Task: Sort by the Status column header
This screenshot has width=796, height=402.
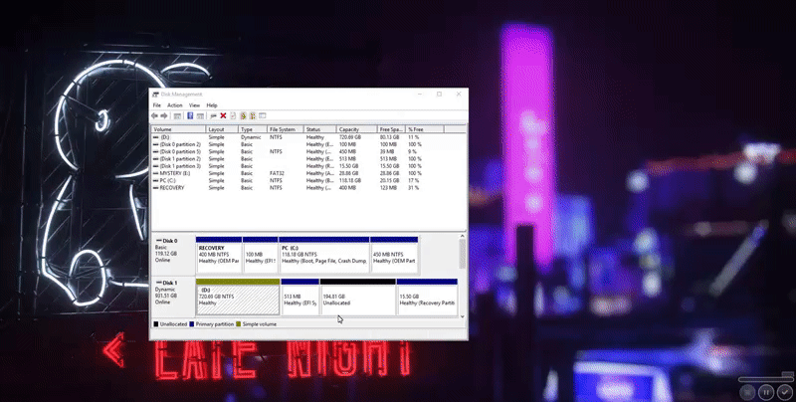Action: pos(319,129)
